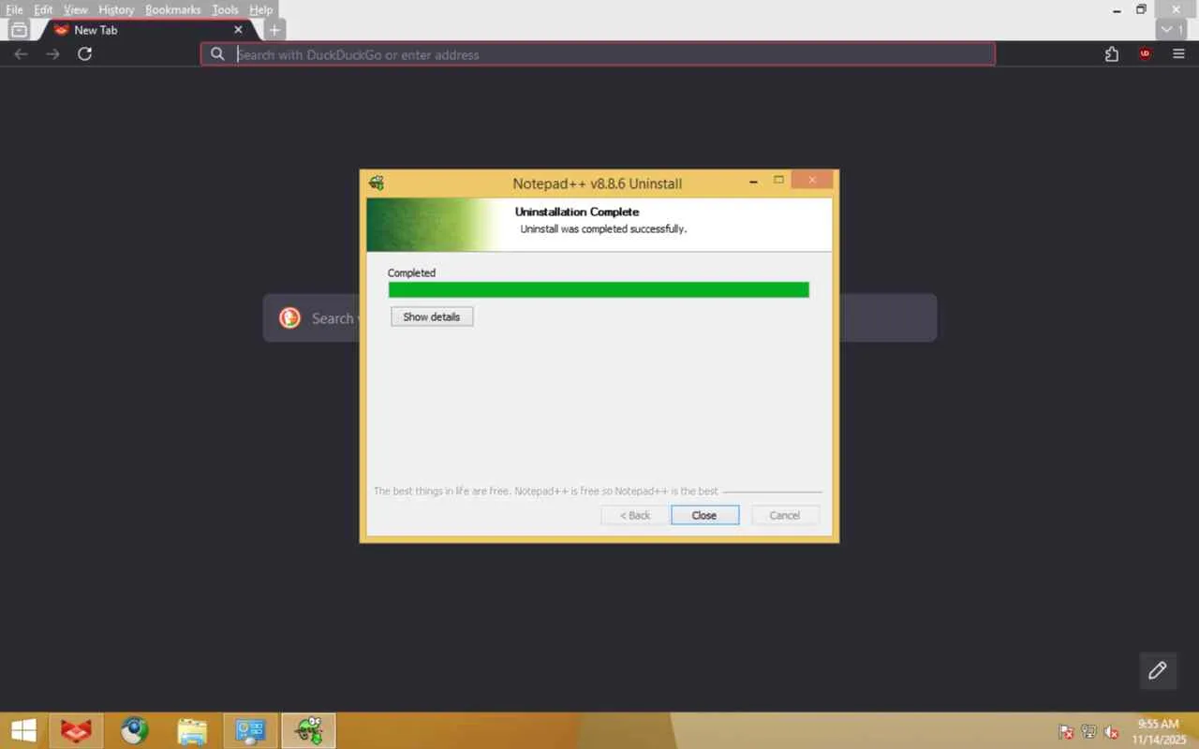1199x749 pixels.
Task: Click the Notepad++ icon in the uninstaller title bar
Action: [377, 183]
